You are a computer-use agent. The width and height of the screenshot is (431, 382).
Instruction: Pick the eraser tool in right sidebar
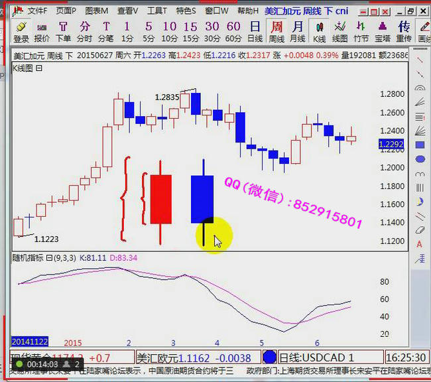[420, 230]
